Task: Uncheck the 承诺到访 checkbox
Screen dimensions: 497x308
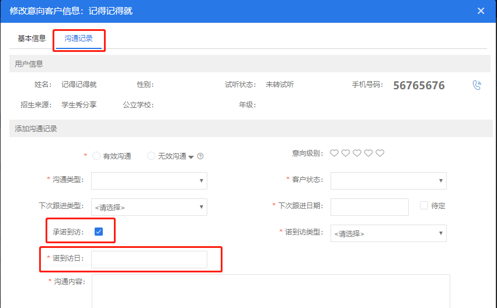Action: tap(99, 232)
